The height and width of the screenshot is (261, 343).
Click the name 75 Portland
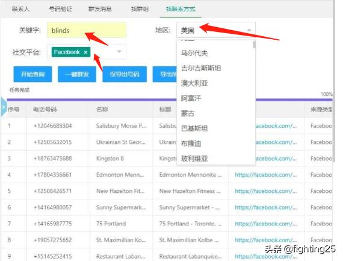pyautogui.click(x=111, y=224)
